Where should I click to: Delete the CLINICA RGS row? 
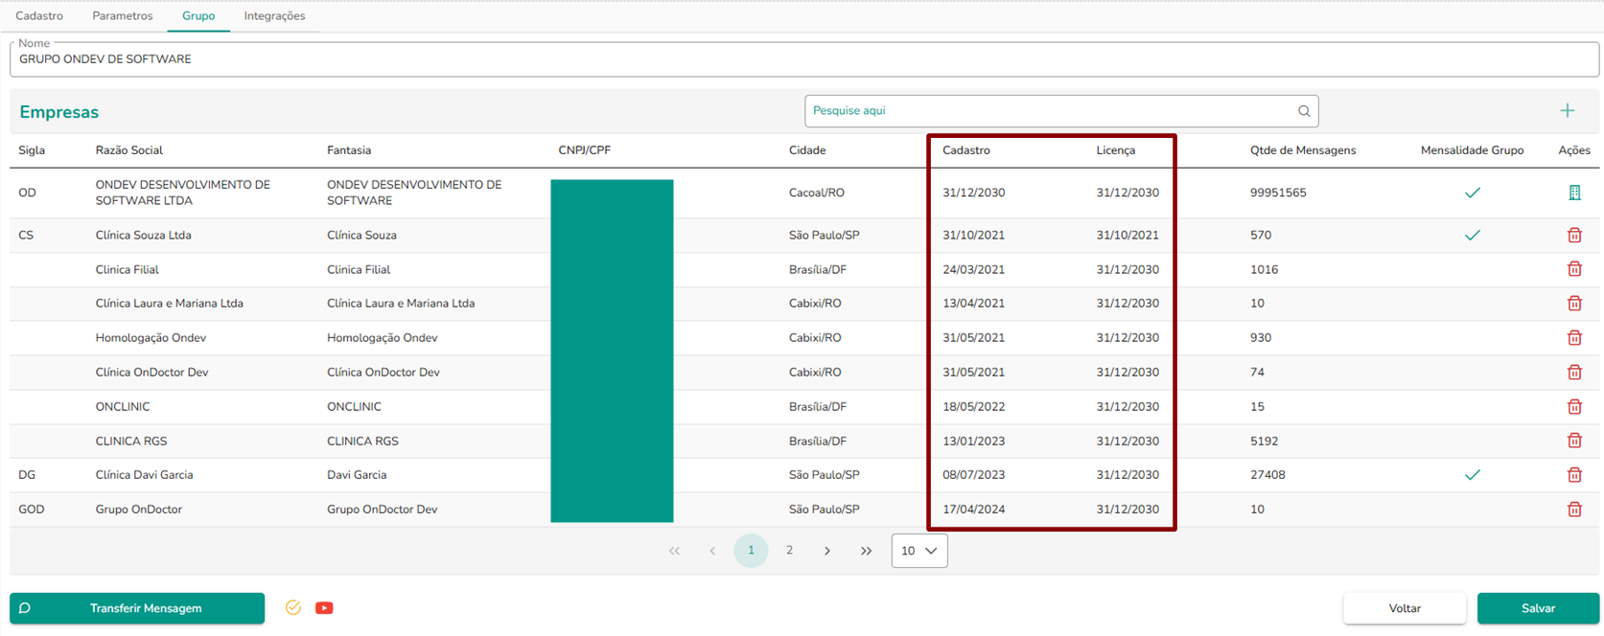(1574, 441)
